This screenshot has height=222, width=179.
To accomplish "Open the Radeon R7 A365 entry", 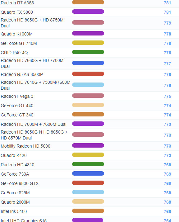I will [17, 3].
